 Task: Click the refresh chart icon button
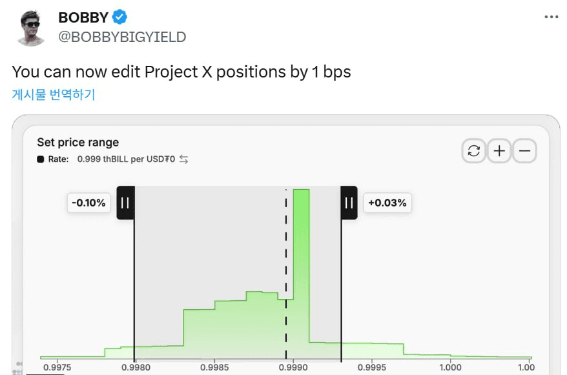(x=473, y=150)
